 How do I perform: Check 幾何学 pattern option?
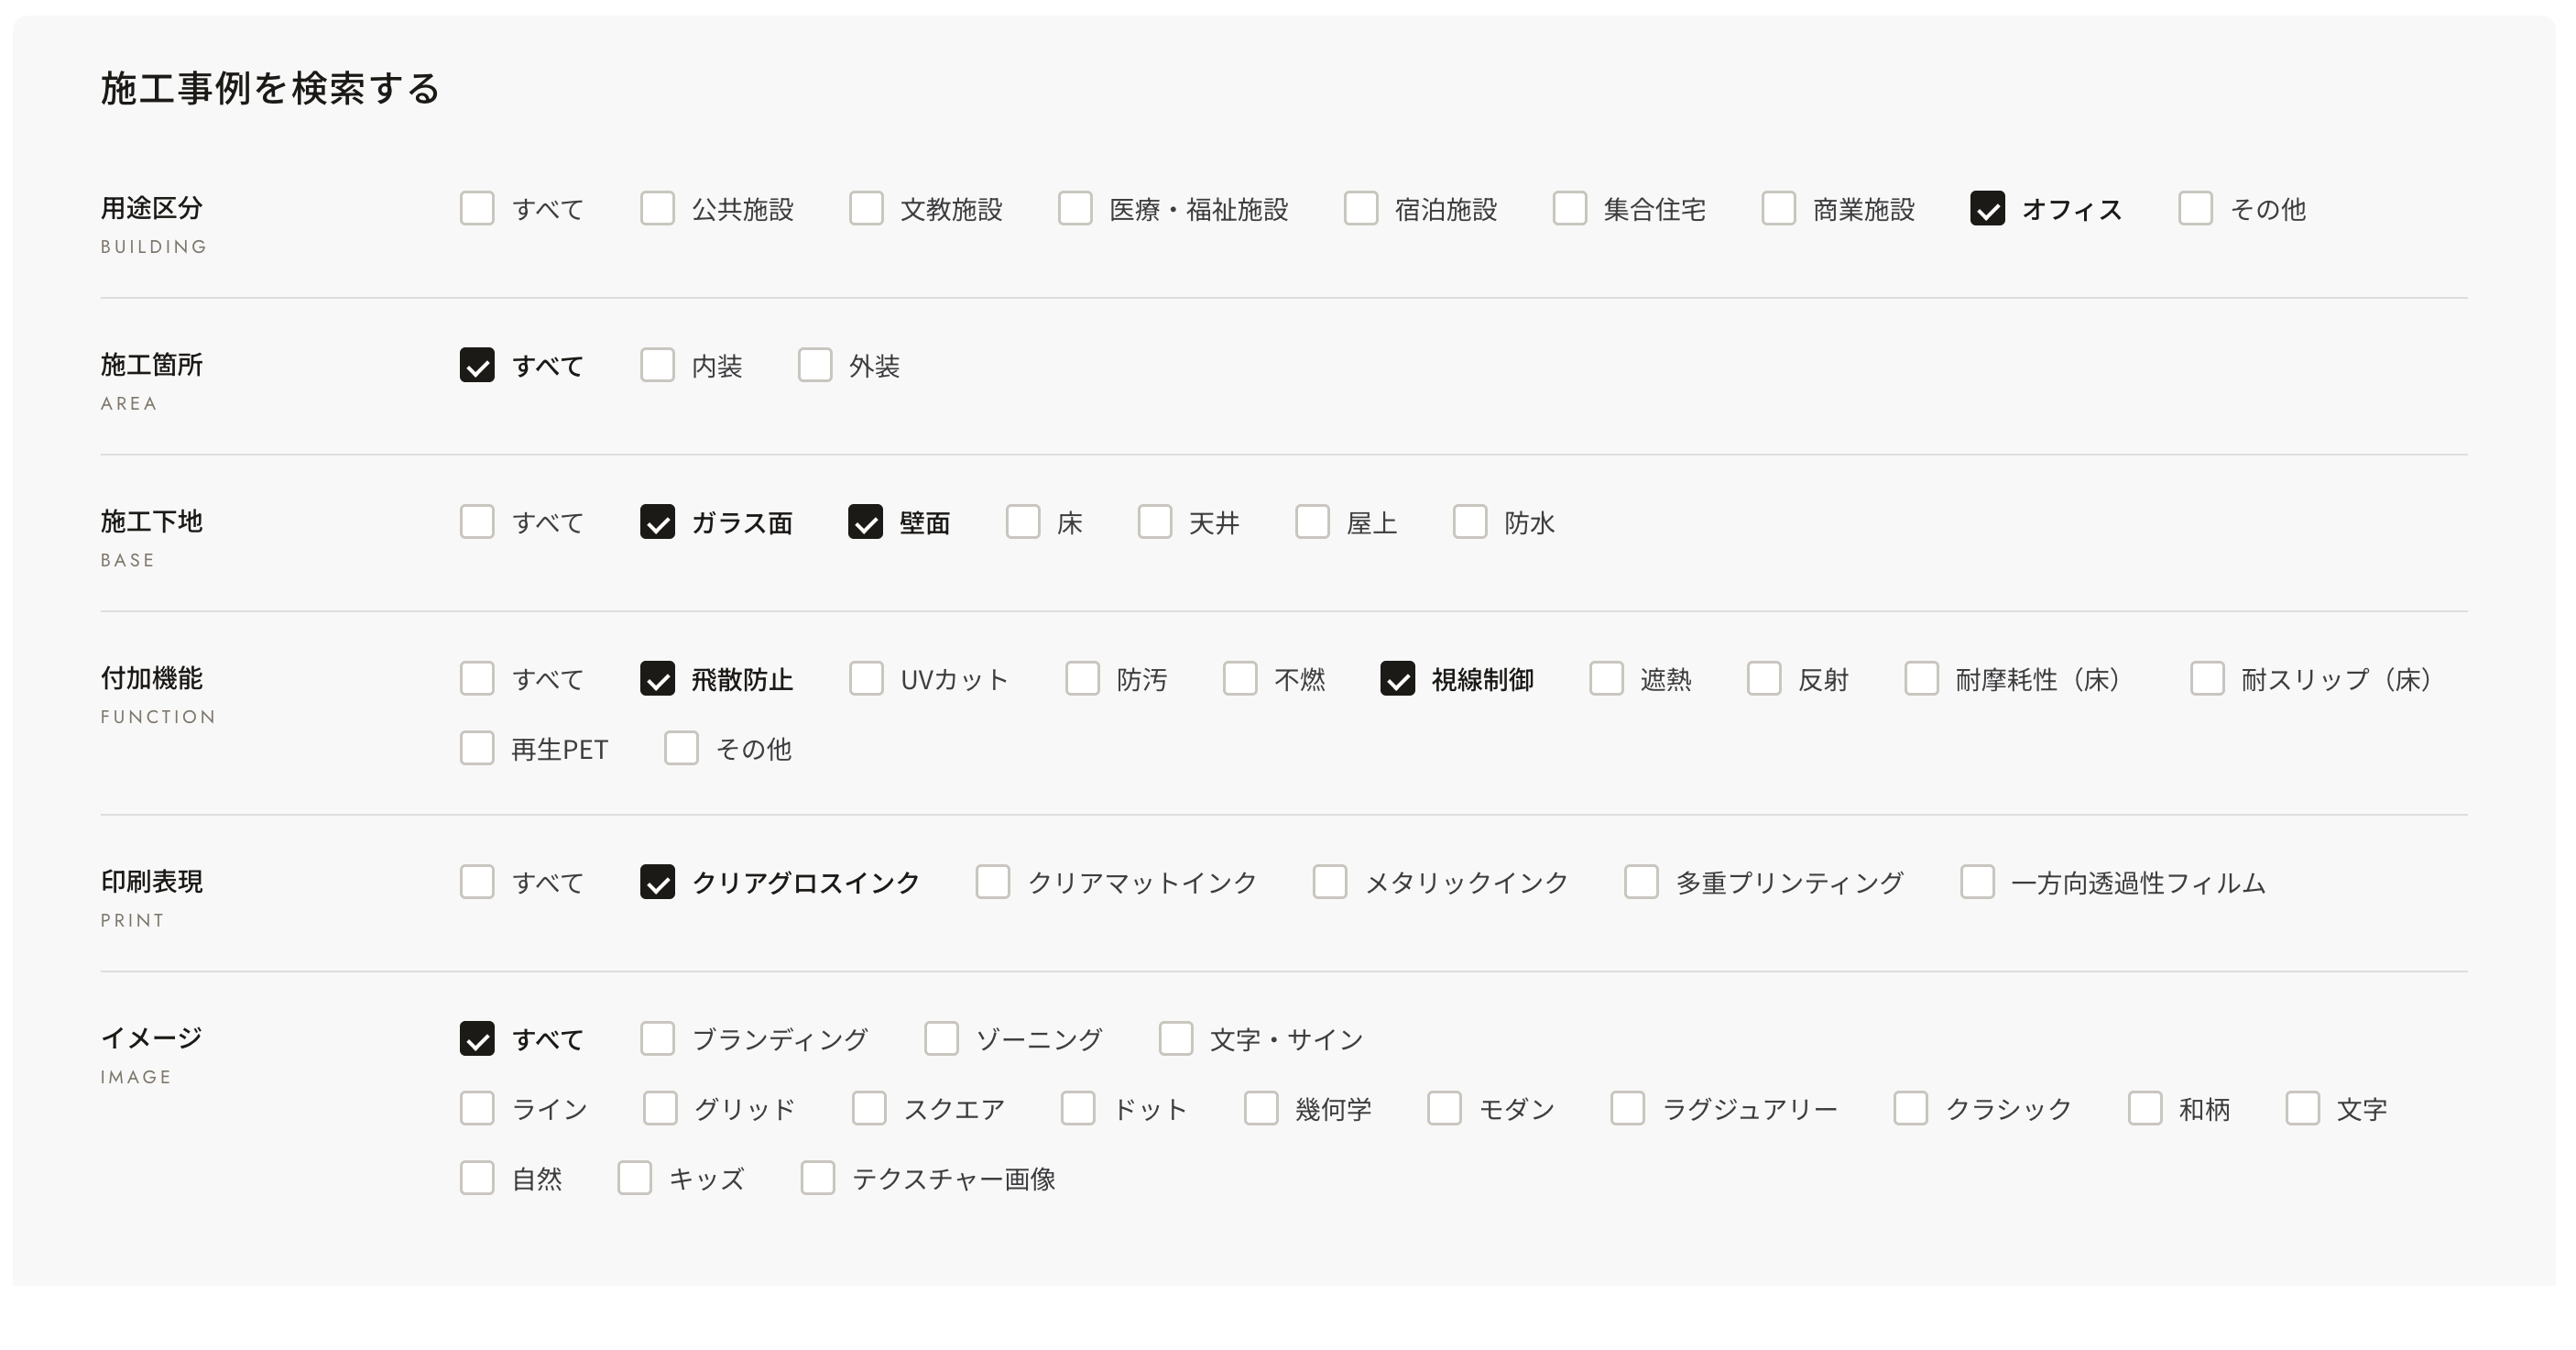tap(1261, 1108)
